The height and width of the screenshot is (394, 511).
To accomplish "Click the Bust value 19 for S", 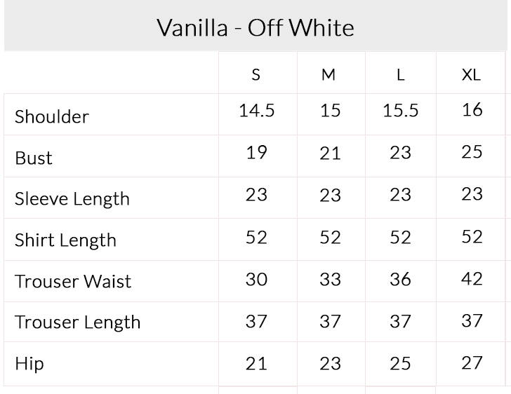I will (x=257, y=152).
